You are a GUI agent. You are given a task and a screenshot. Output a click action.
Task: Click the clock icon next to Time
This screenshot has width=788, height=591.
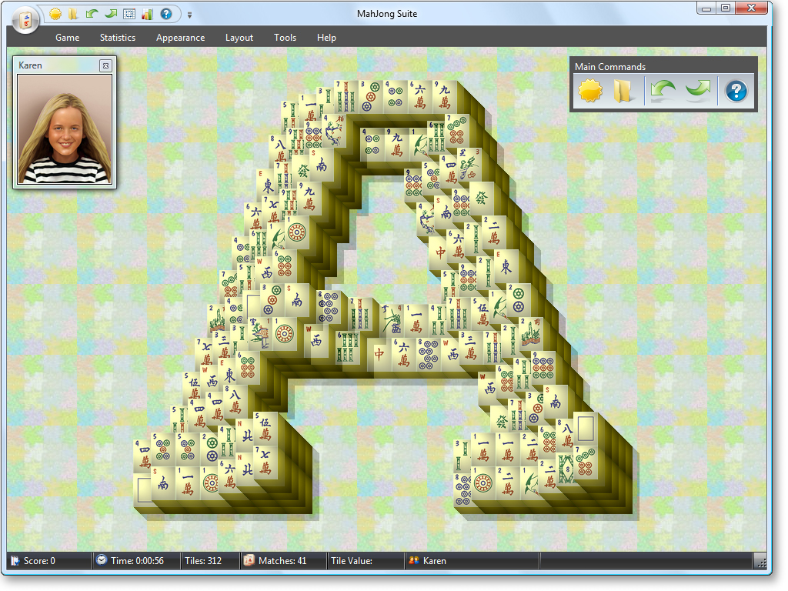pyautogui.click(x=102, y=560)
